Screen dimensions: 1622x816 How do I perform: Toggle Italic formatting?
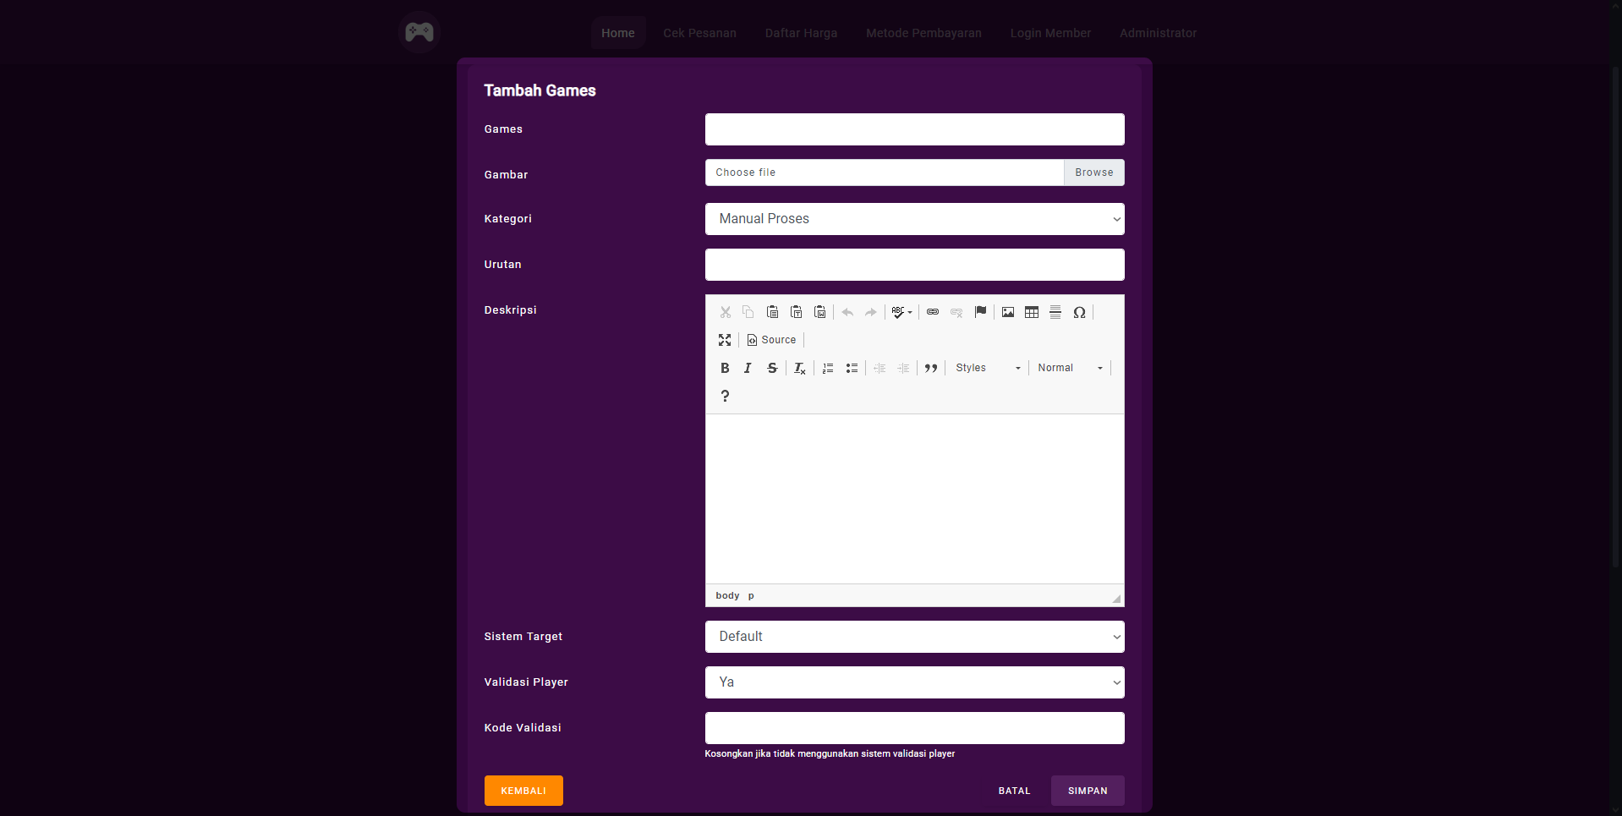(x=748, y=368)
